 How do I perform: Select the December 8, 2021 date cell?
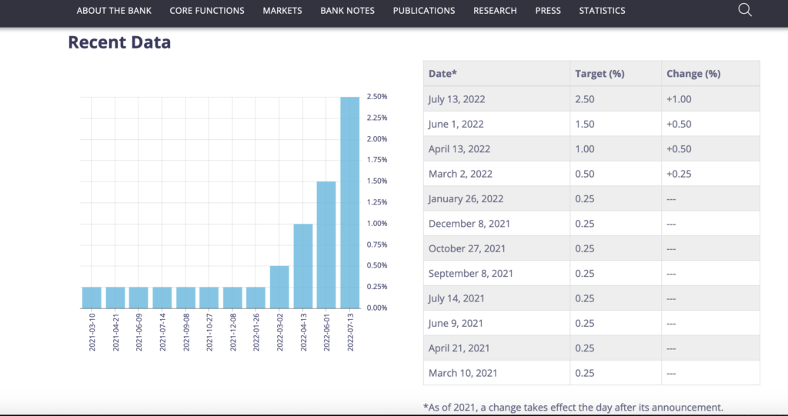496,224
